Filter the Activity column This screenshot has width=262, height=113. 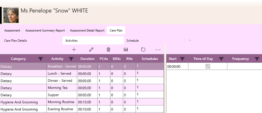[71, 59]
